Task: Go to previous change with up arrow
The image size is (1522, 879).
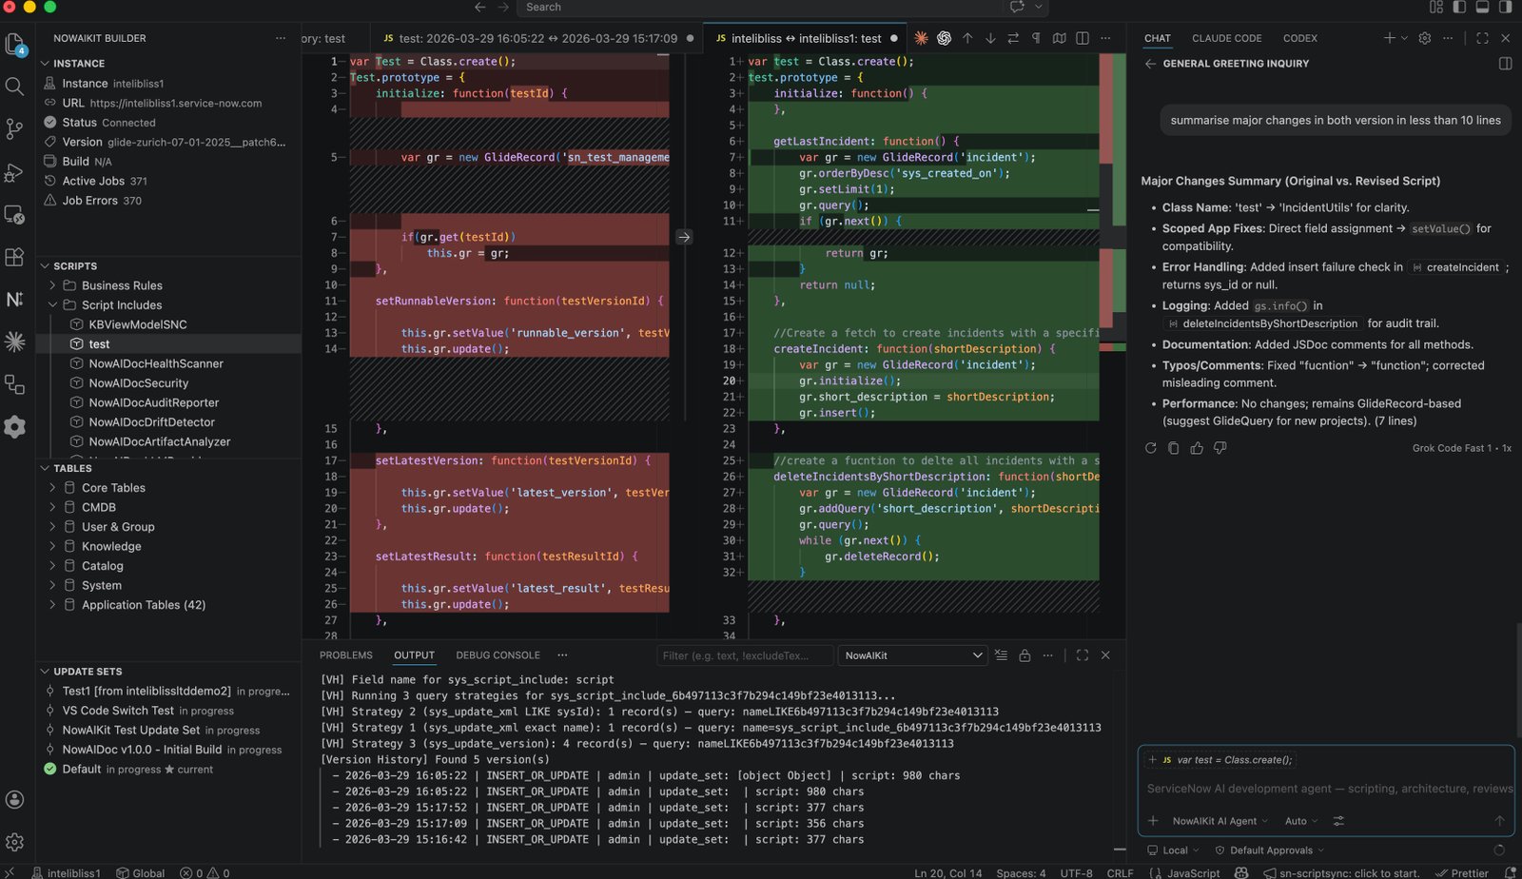Action: coord(967,38)
